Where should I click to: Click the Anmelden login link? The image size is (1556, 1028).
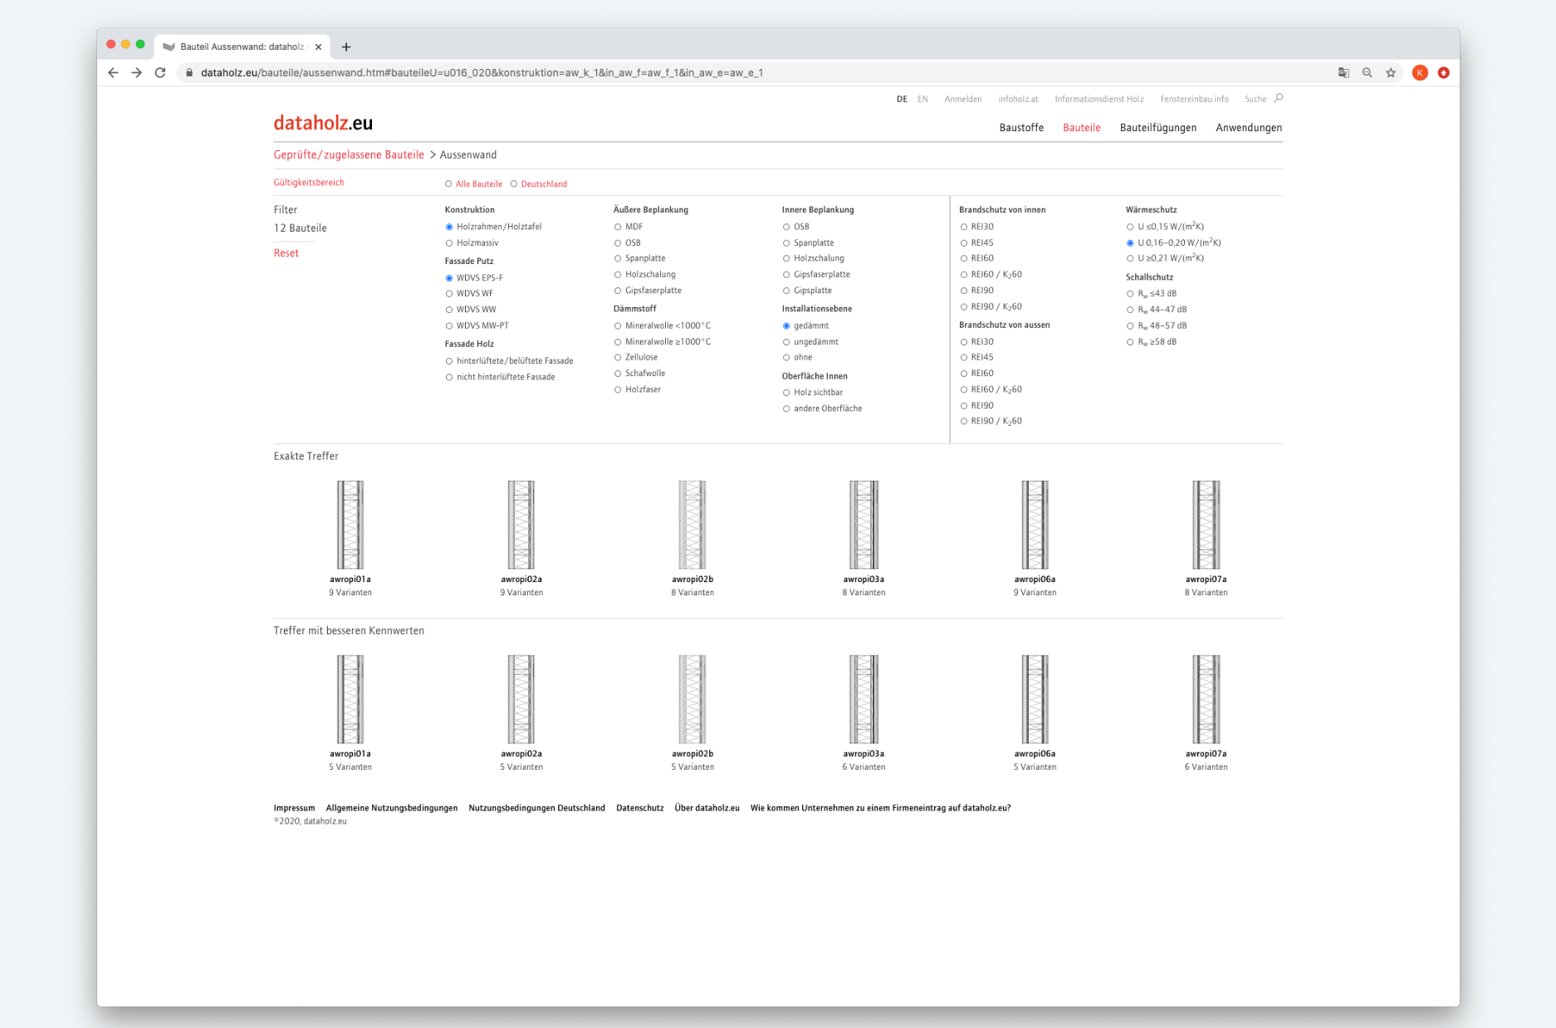click(963, 99)
